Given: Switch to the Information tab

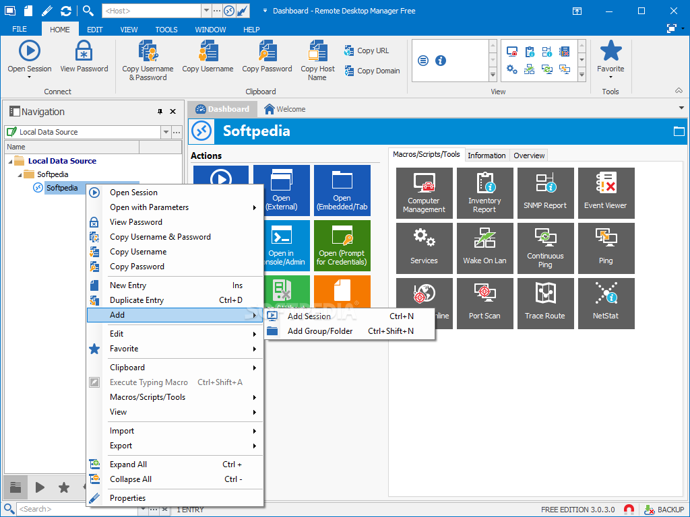Looking at the screenshot, I should point(487,156).
